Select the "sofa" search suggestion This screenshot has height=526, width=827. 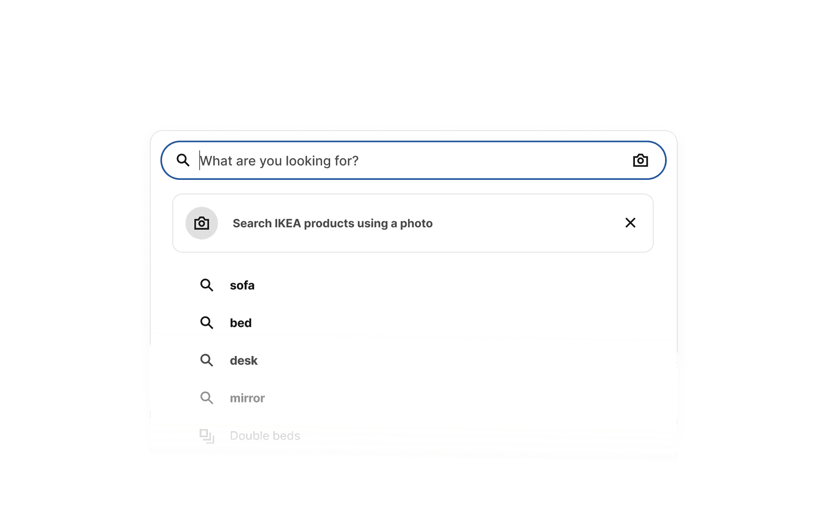(x=242, y=286)
